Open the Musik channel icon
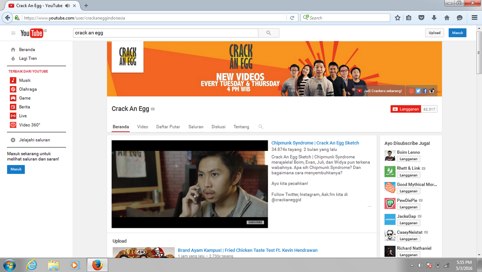This screenshot has height=272, width=482. [13, 80]
